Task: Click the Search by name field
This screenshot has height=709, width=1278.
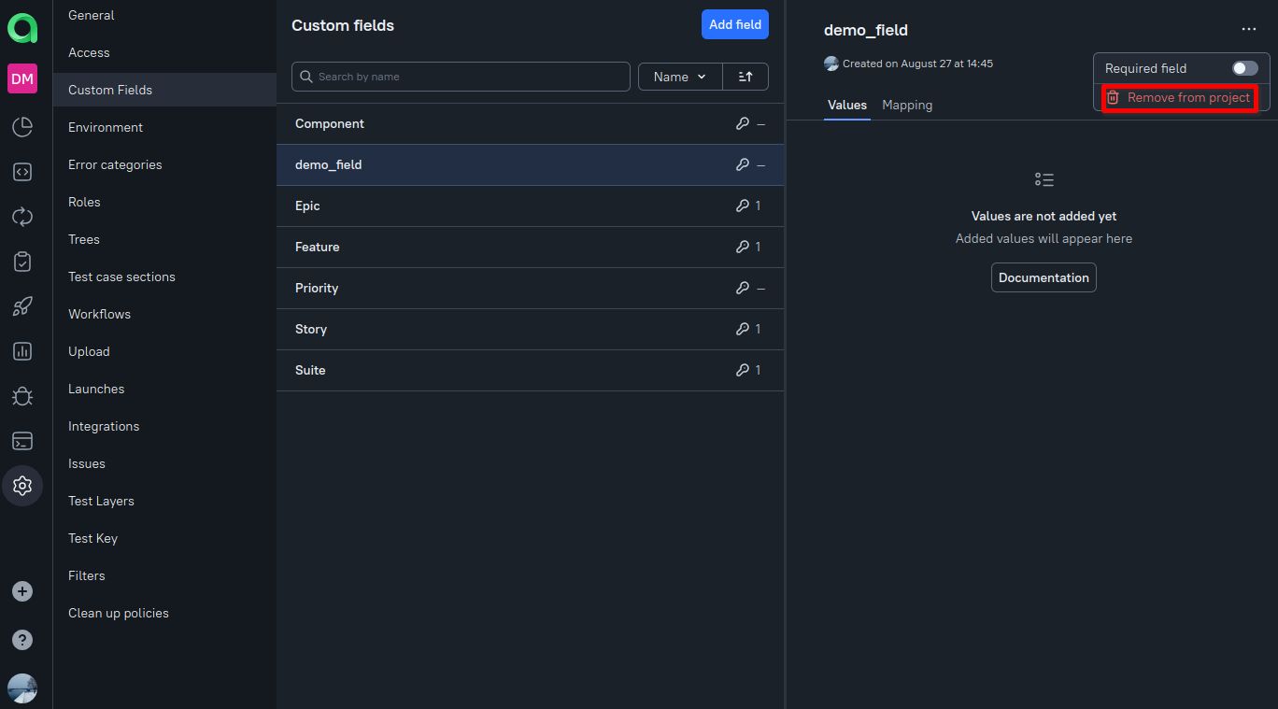Action: (461, 76)
